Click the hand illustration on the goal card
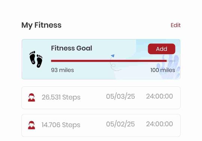 tap(169, 67)
